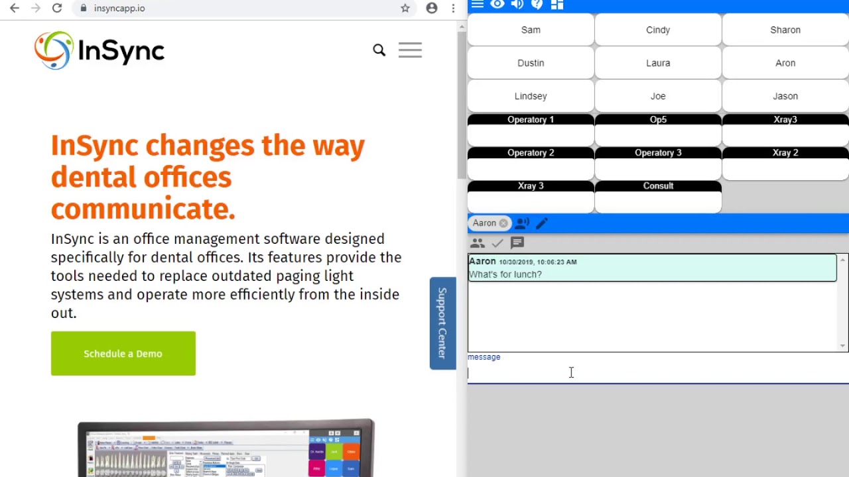Toggle the eye visibility icon
This screenshot has height=477, width=849.
(x=497, y=5)
